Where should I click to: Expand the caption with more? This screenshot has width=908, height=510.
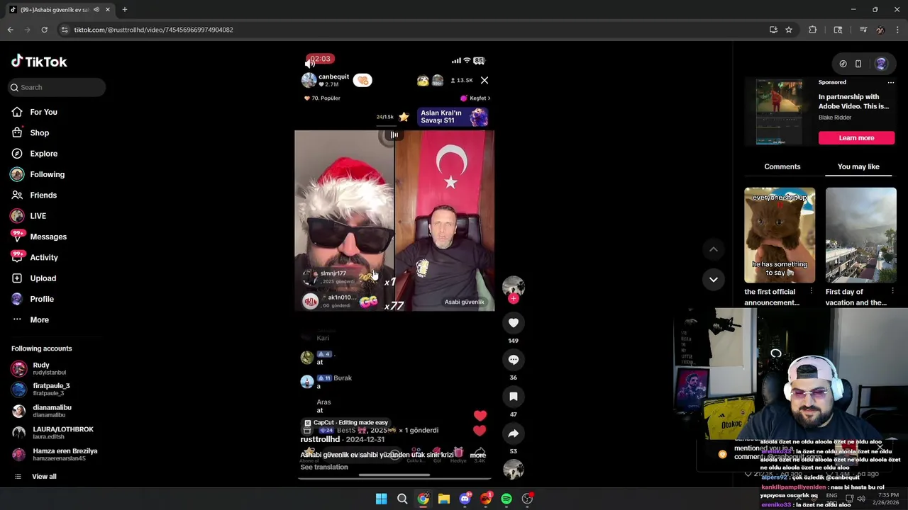(477, 455)
